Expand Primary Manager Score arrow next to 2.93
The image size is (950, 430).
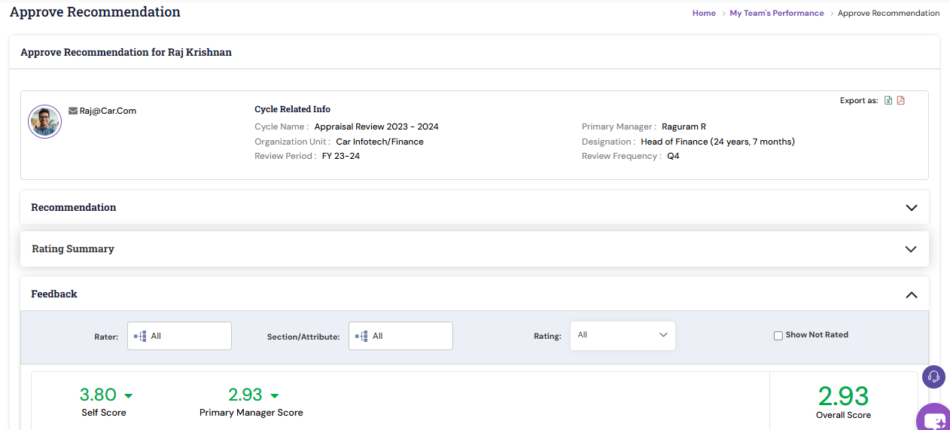[x=274, y=396]
